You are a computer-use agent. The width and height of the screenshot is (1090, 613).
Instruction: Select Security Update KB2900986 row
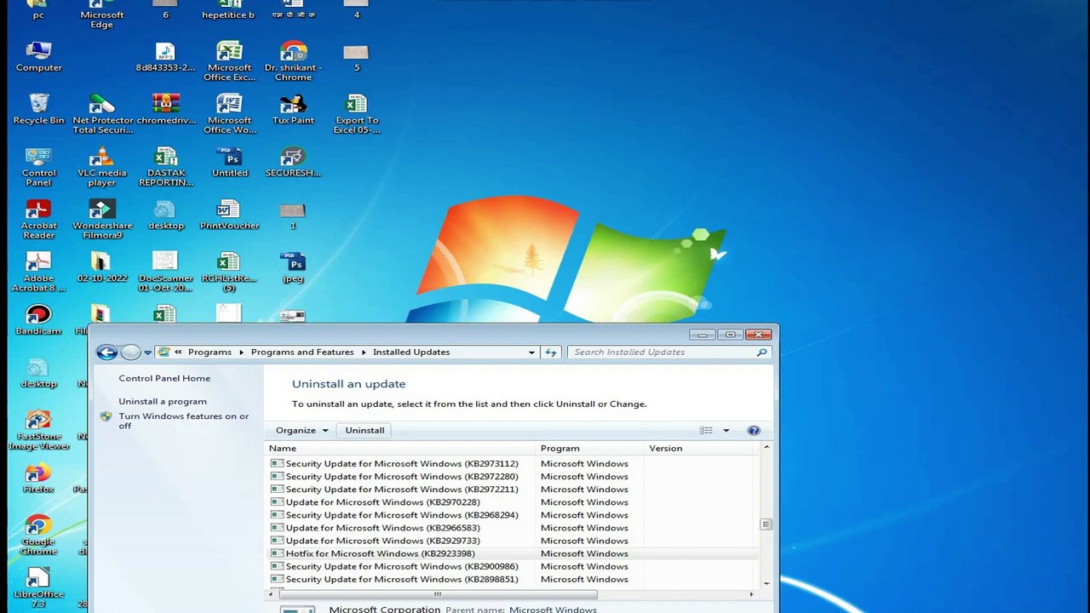511,566
